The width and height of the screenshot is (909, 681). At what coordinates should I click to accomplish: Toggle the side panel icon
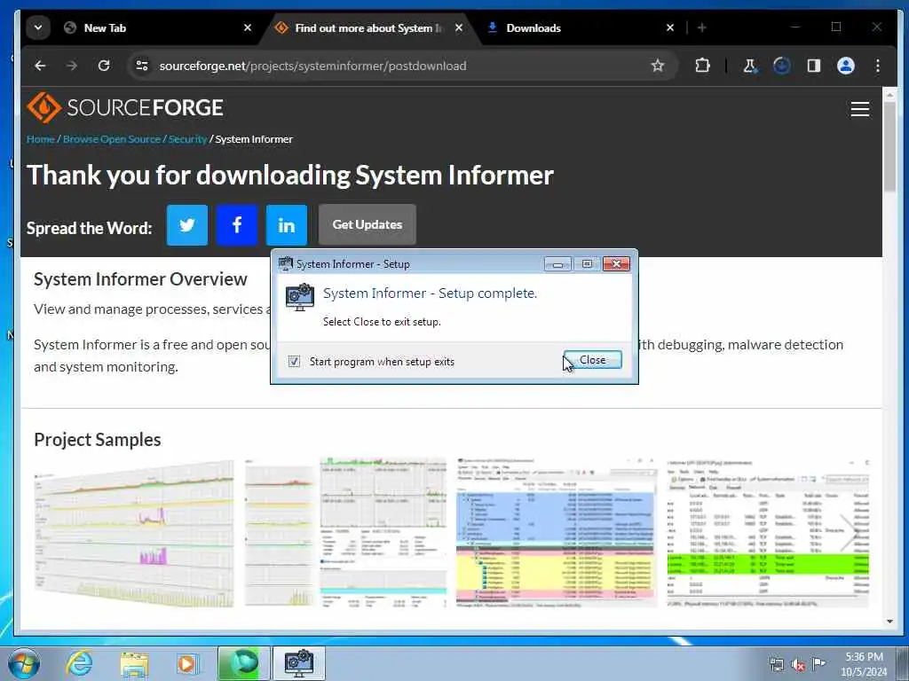coord(813,66)
